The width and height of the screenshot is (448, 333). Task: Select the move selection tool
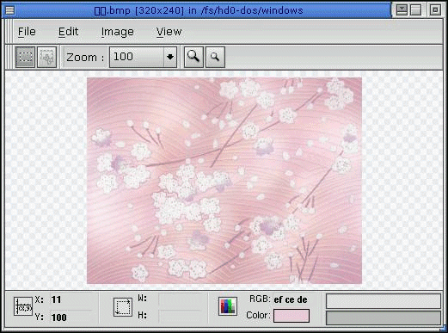(46, 57)
